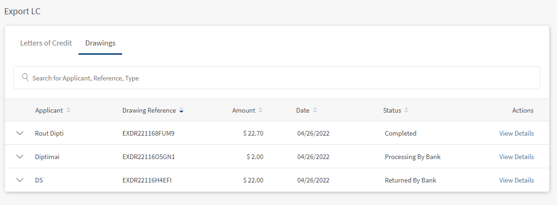
Task: Expand the Diptimai row chevron
Action: point(19,156)
